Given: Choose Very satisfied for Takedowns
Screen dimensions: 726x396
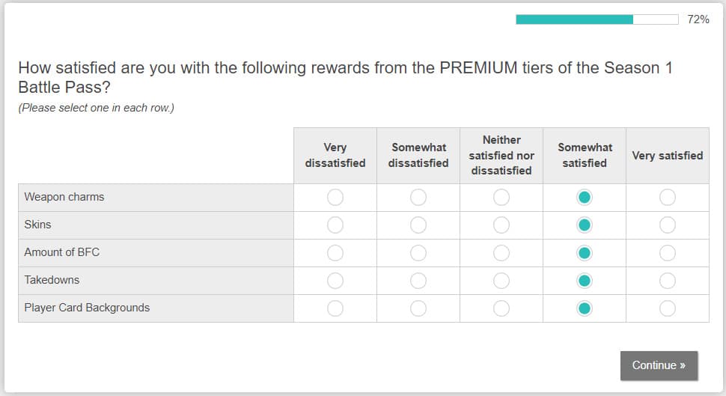Looking at the screenshot, I should (668, 280).
